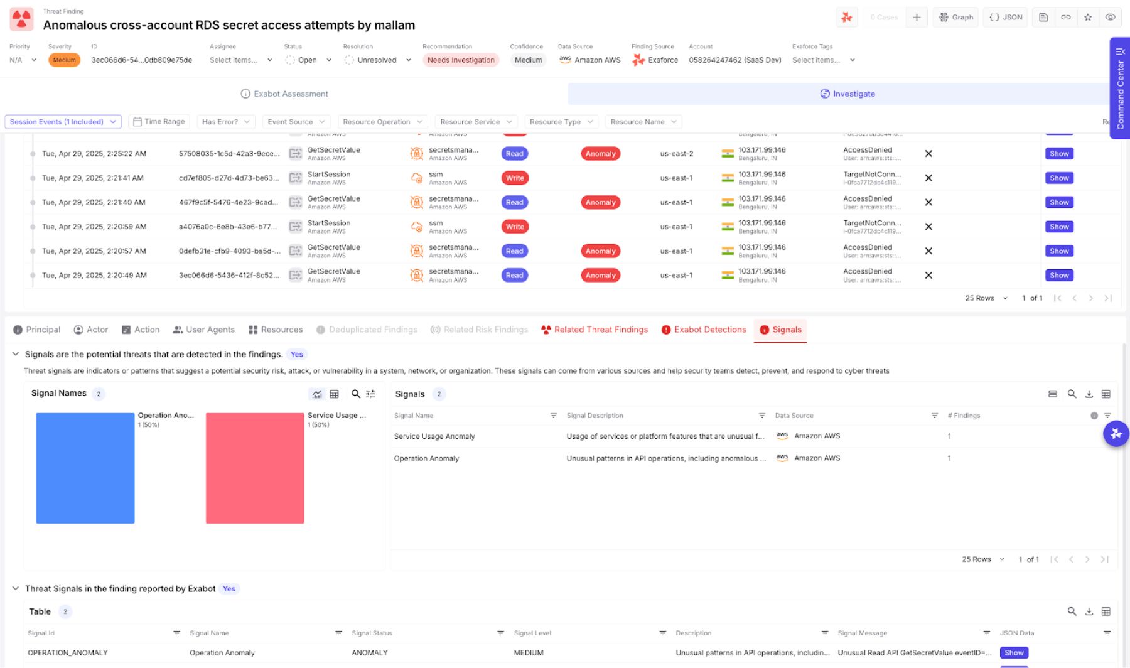The width and height of the screenshot is (1130, 668).
Task: Go to the next page of session events
Action: coord(1091,298)
